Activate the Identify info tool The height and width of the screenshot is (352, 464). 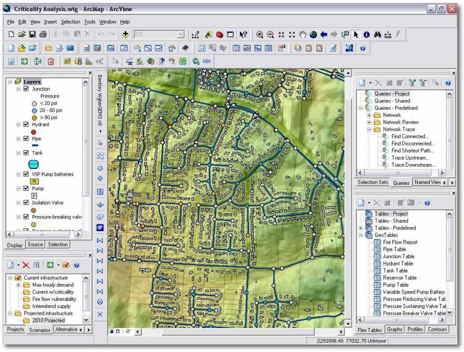366,34
